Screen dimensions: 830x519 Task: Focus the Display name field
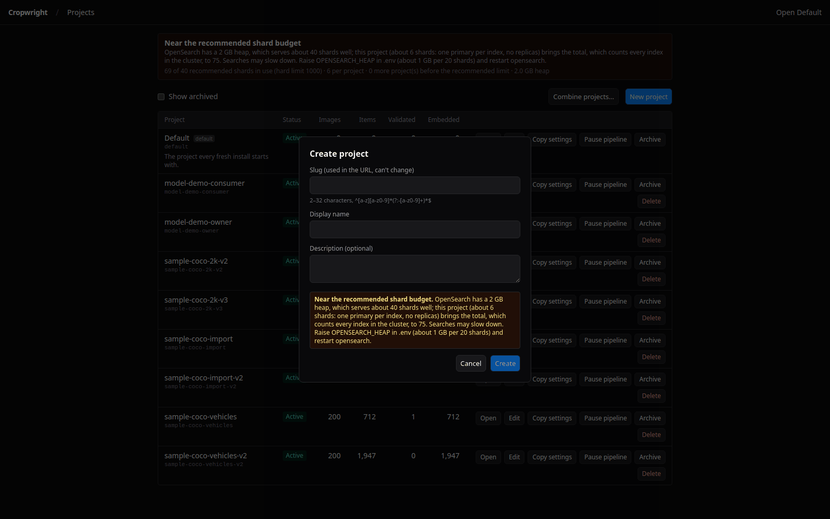click(x=414, y=229)
